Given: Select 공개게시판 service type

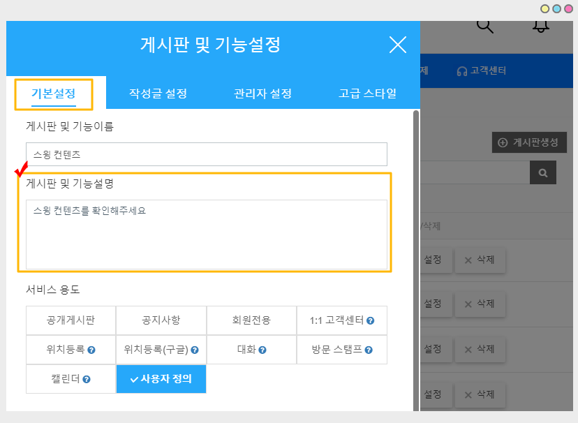Looking at the screenshot, I should click(71, 320).
